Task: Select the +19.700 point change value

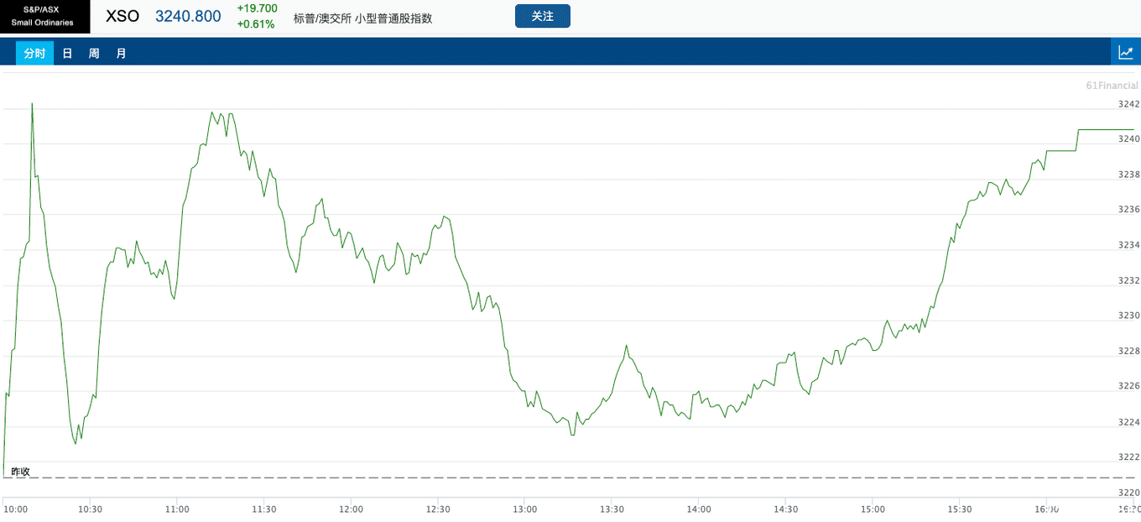Action: click(257, 8)
